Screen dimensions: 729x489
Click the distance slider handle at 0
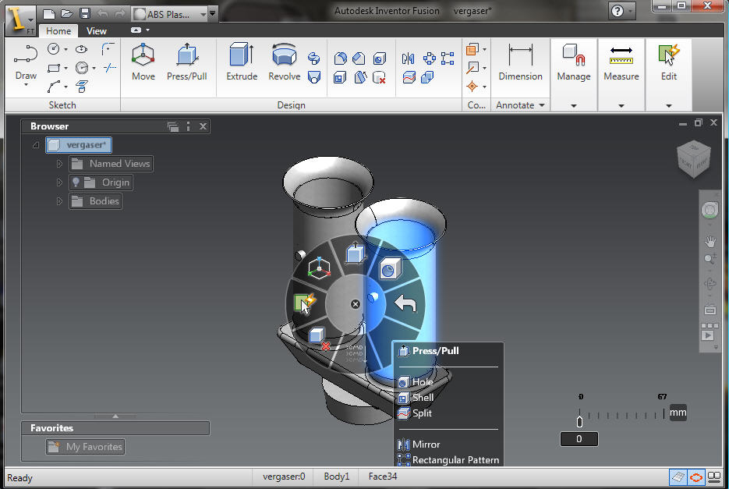579,421
